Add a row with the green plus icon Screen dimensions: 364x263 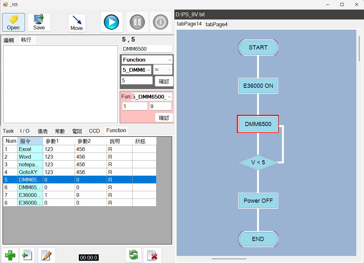coord(10,255)
